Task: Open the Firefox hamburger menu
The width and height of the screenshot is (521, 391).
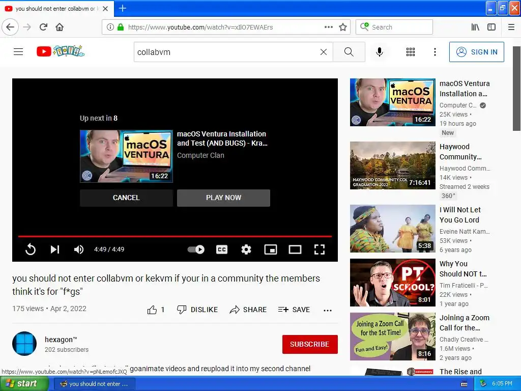Action: pos(511,27)
